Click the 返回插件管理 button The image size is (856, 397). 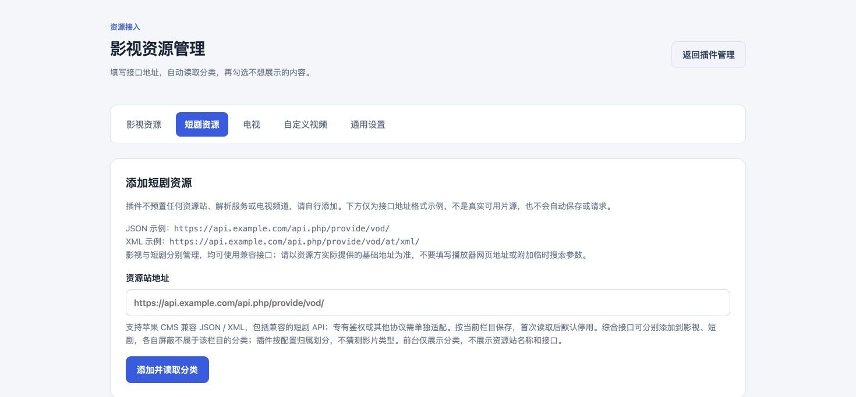708,55
